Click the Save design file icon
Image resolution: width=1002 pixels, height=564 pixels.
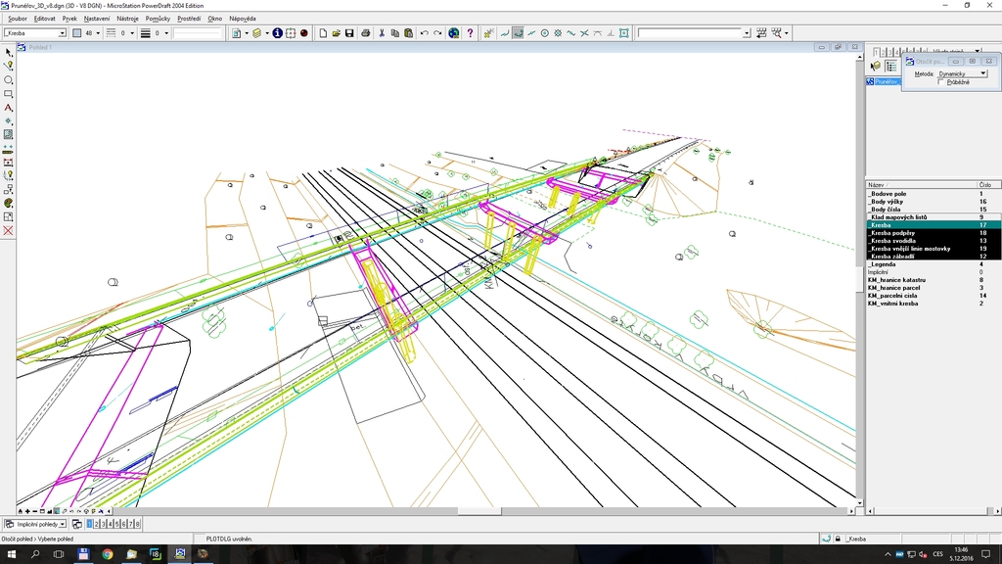coord(349,33)
